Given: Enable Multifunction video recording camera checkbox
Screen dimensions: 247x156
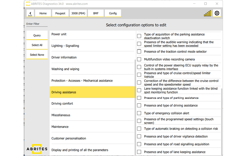Looking at the screenshot, I should 139,59.
